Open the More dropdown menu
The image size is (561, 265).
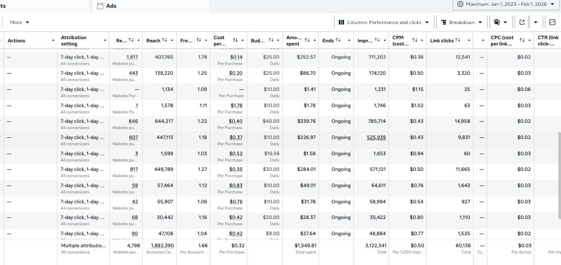coord(20,22)
